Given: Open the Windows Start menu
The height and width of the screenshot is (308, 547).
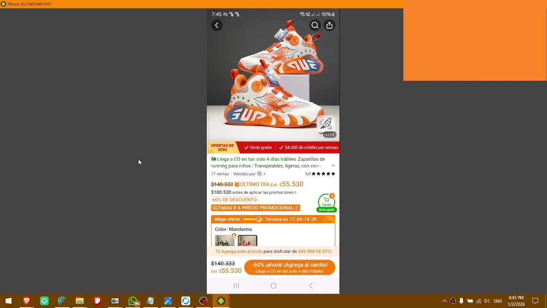Looking at the screenshot, I should click(x=9, y=301).
